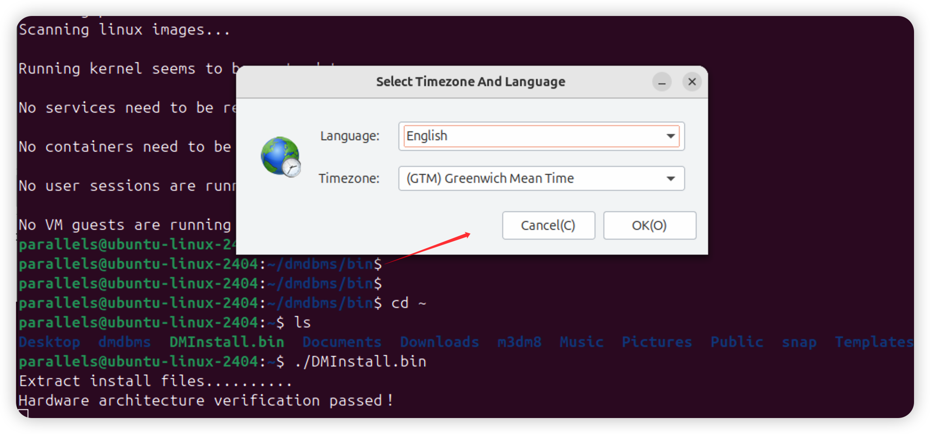Screen dimensions: 930x434
Task: Click the globe and clock icon
Action: click(280, 157)
